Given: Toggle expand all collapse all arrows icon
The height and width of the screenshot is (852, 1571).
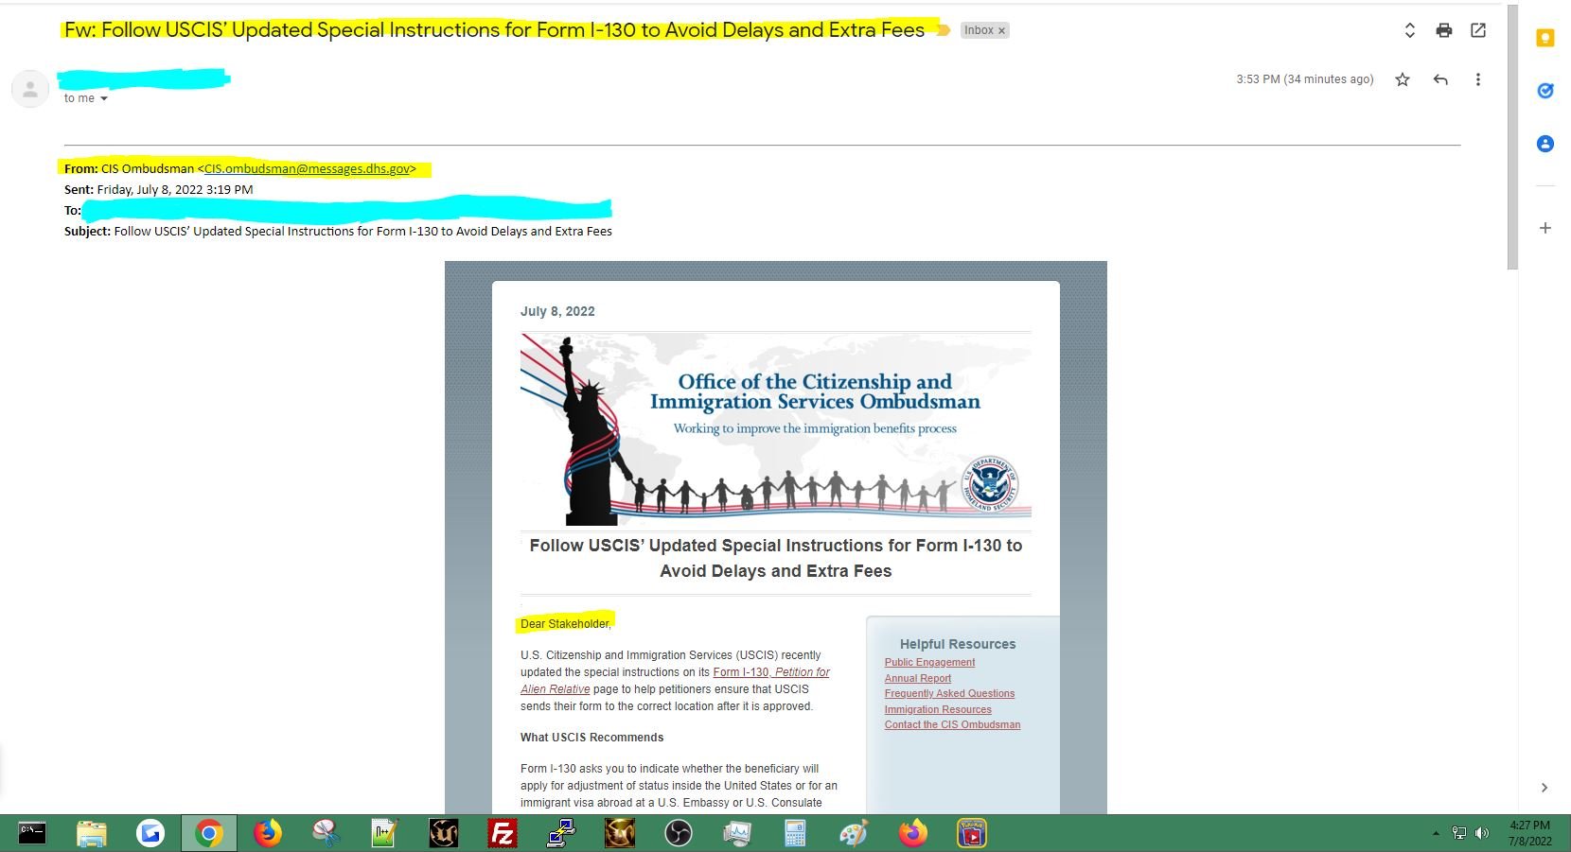Looking at the screenshot, I should [x=1409, y=30].
